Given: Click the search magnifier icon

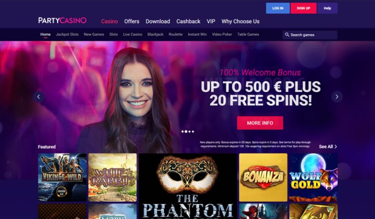Looking at the screenshot, I should coord(287,35).
